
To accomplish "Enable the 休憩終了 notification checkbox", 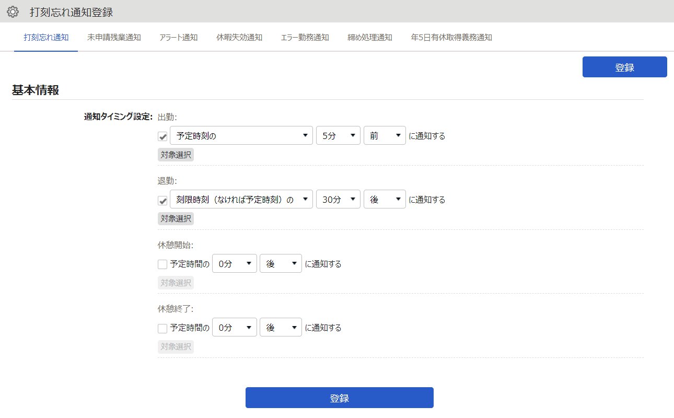I will coord(162,328).
